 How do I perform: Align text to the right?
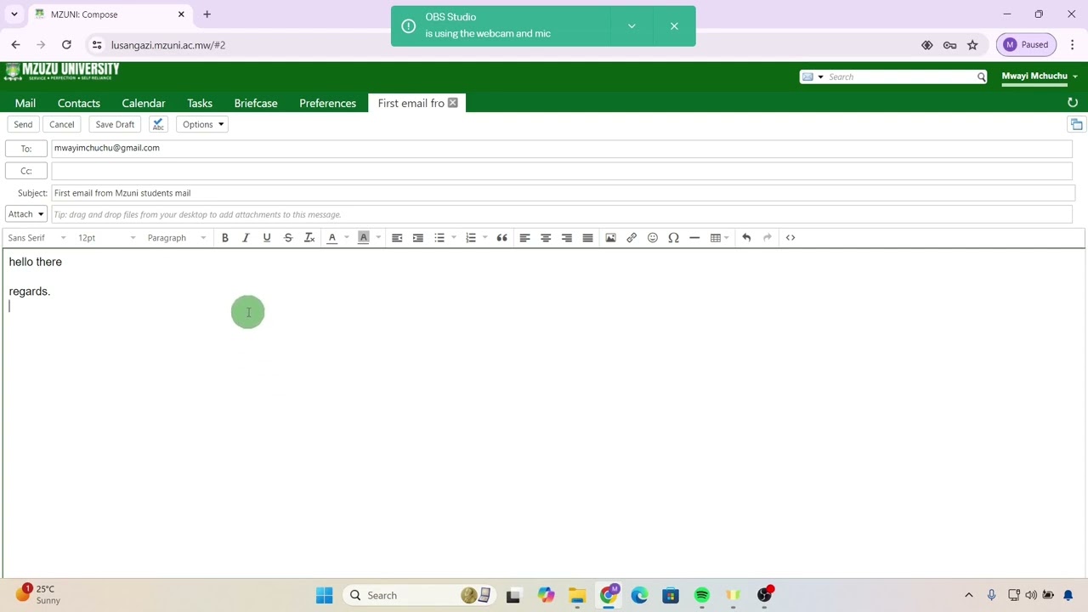click(x=567, y=238)
